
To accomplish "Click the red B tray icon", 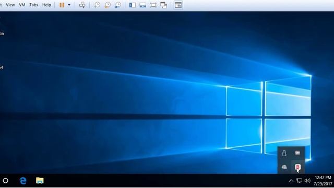I will [x=298, y=167].
